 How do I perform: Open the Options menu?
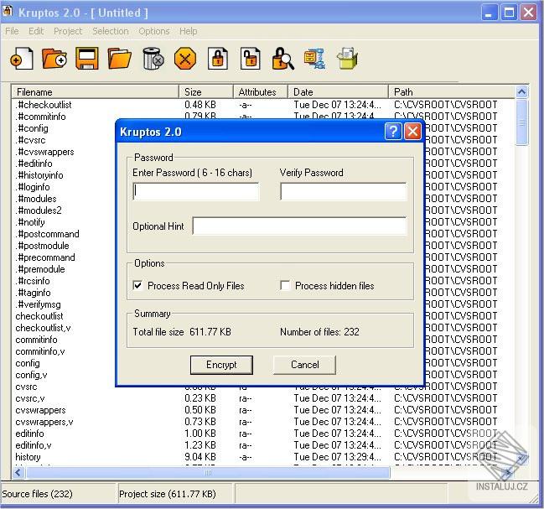[154, 31]
